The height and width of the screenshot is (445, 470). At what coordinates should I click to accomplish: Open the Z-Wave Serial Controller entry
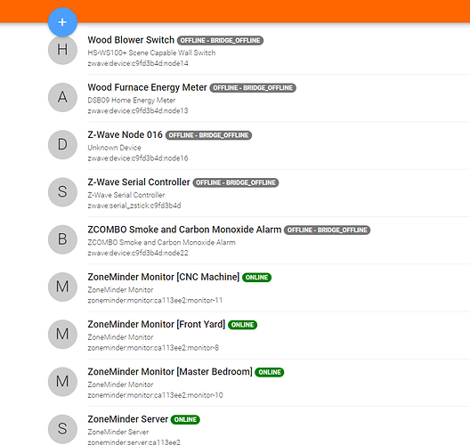click(139, 182)
